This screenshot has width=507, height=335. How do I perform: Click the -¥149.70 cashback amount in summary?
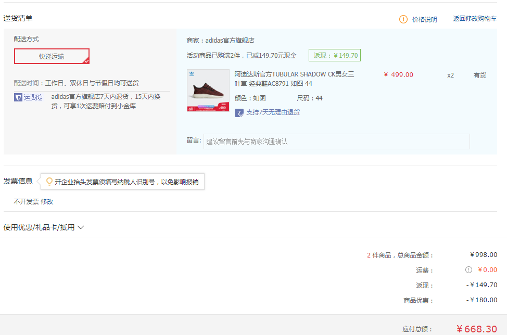tap(482, 285)
